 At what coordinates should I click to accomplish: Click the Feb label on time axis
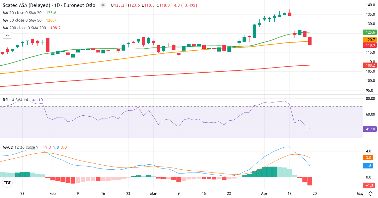53,194
